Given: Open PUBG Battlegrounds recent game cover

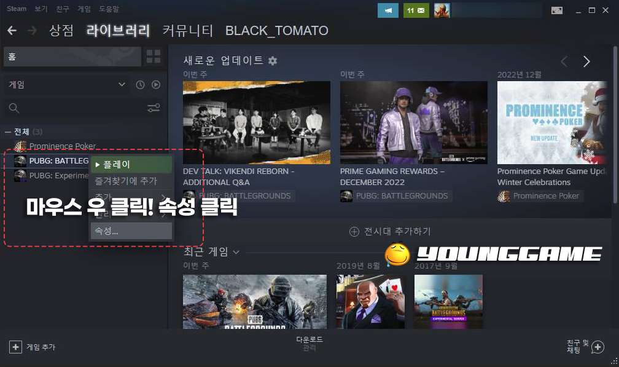Looking at the screenshot, I should tap(255, 302).
